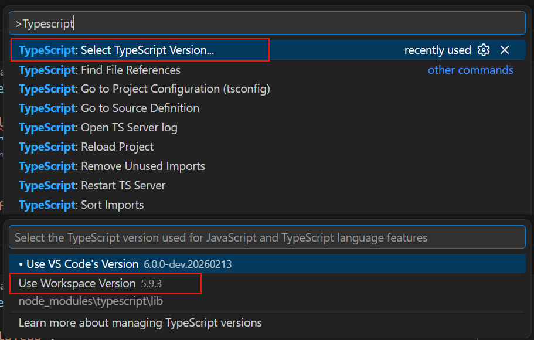Click the 'other commands' group label
This screenshot has width=534, height=340.
[x=470, y=70]
